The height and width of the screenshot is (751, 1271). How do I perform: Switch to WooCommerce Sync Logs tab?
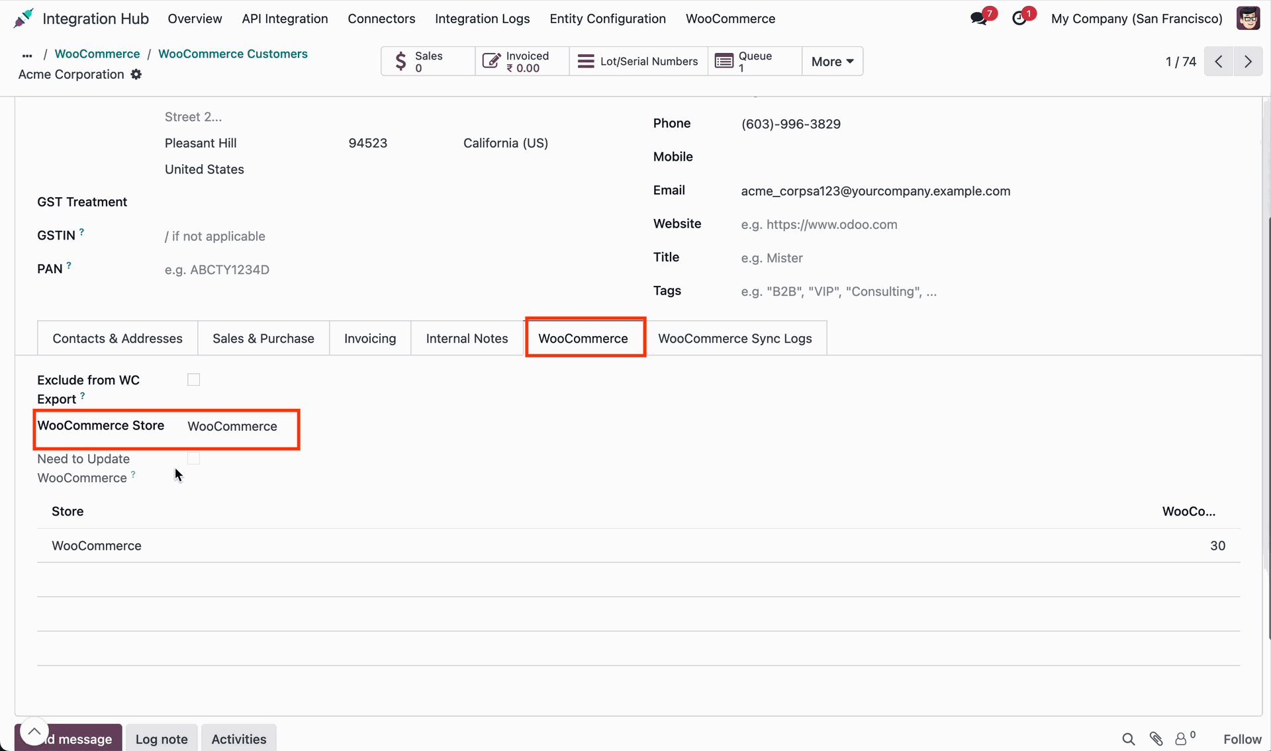[x=735, y=338]
